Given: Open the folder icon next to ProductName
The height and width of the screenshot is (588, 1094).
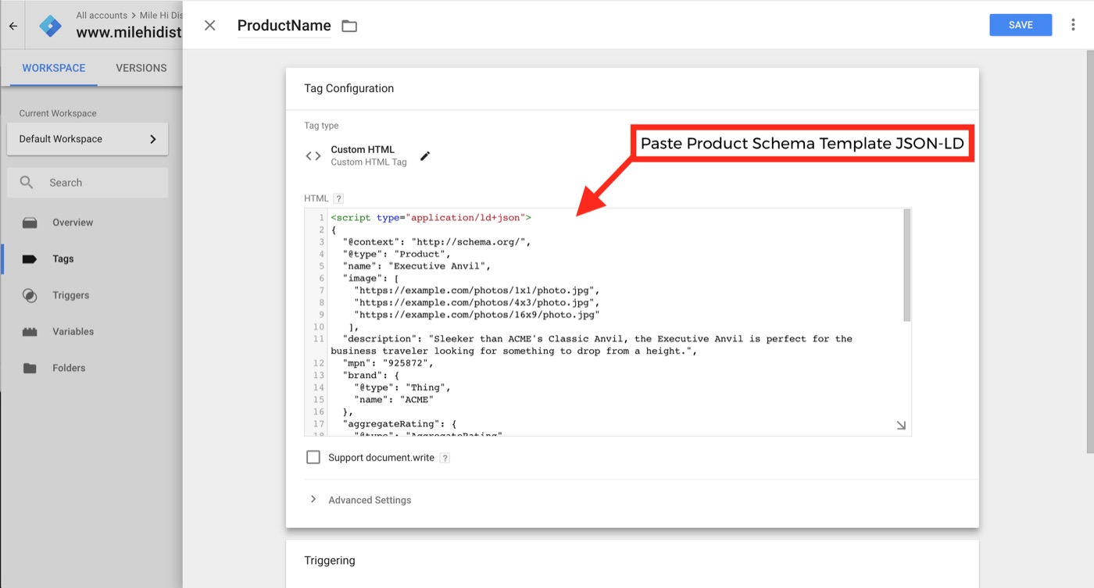Looking at the screenshot, I should point(349,27).
